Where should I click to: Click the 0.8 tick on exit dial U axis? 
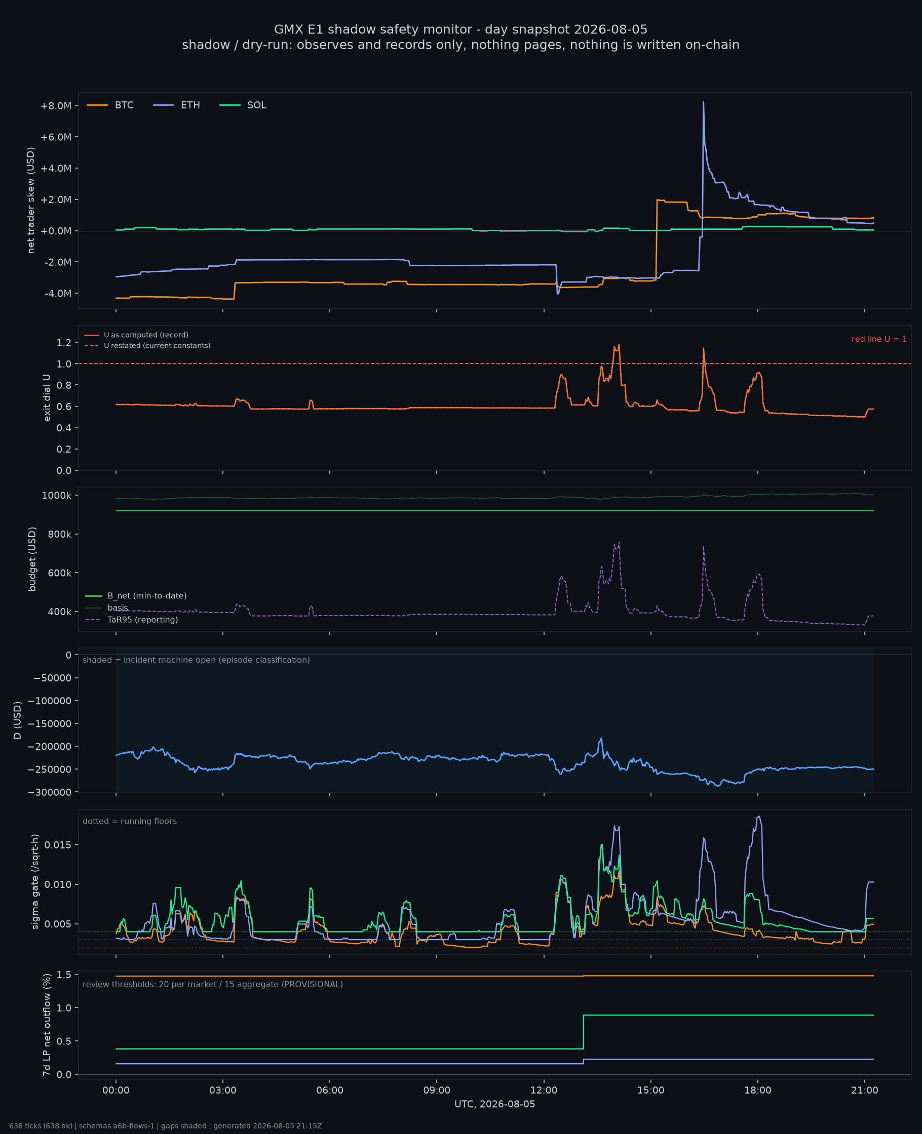point(64,385)
